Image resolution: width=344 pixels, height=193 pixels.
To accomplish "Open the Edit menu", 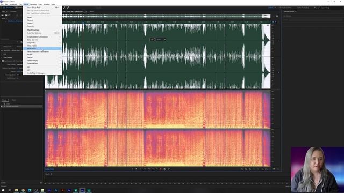I will (x=6, y=4).
